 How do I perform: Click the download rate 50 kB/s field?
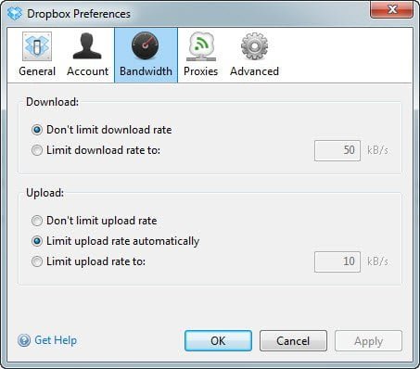337,150
